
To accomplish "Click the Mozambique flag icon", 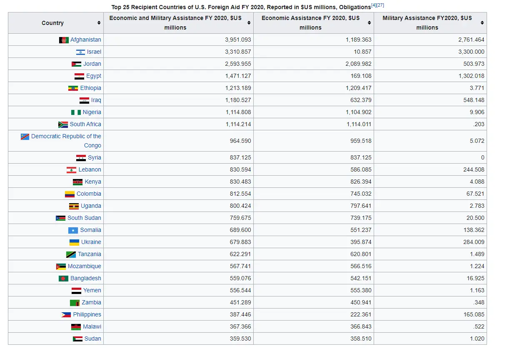I will pos(61,266).
